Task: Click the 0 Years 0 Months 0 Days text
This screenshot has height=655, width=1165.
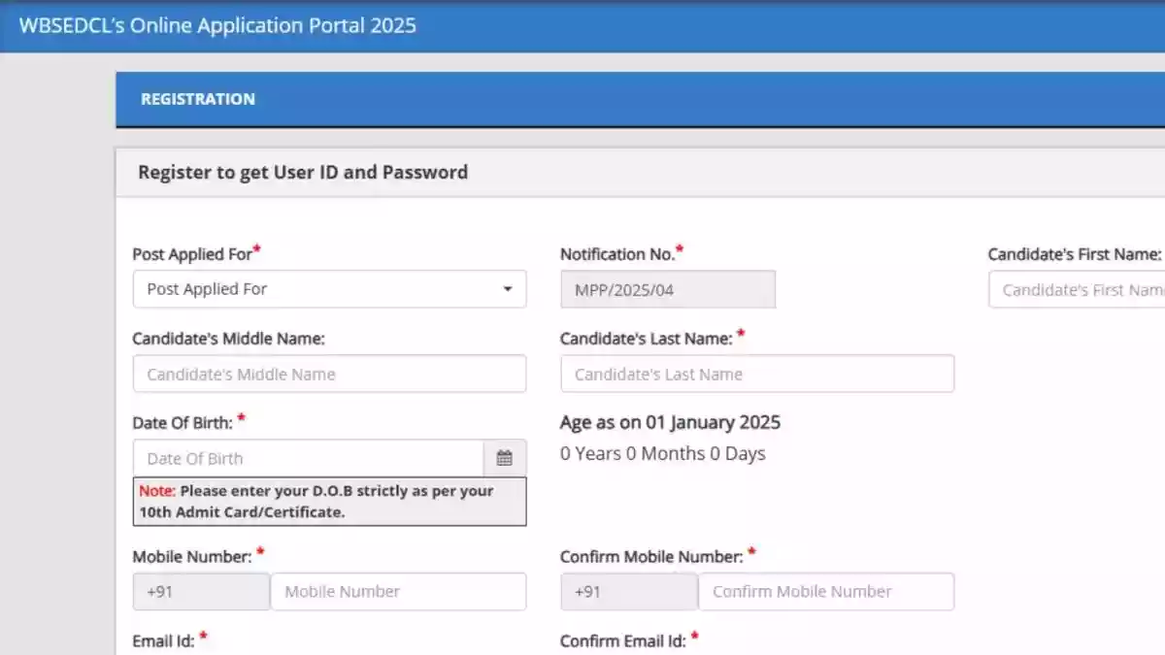Action: [x=663, y=453]
